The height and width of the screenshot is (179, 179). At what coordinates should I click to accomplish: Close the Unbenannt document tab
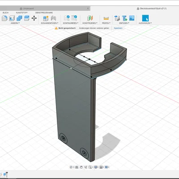point(88,9)
